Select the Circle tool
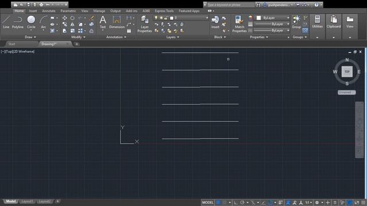Viewport: 367px width, 206px height. tap(31, 22)
